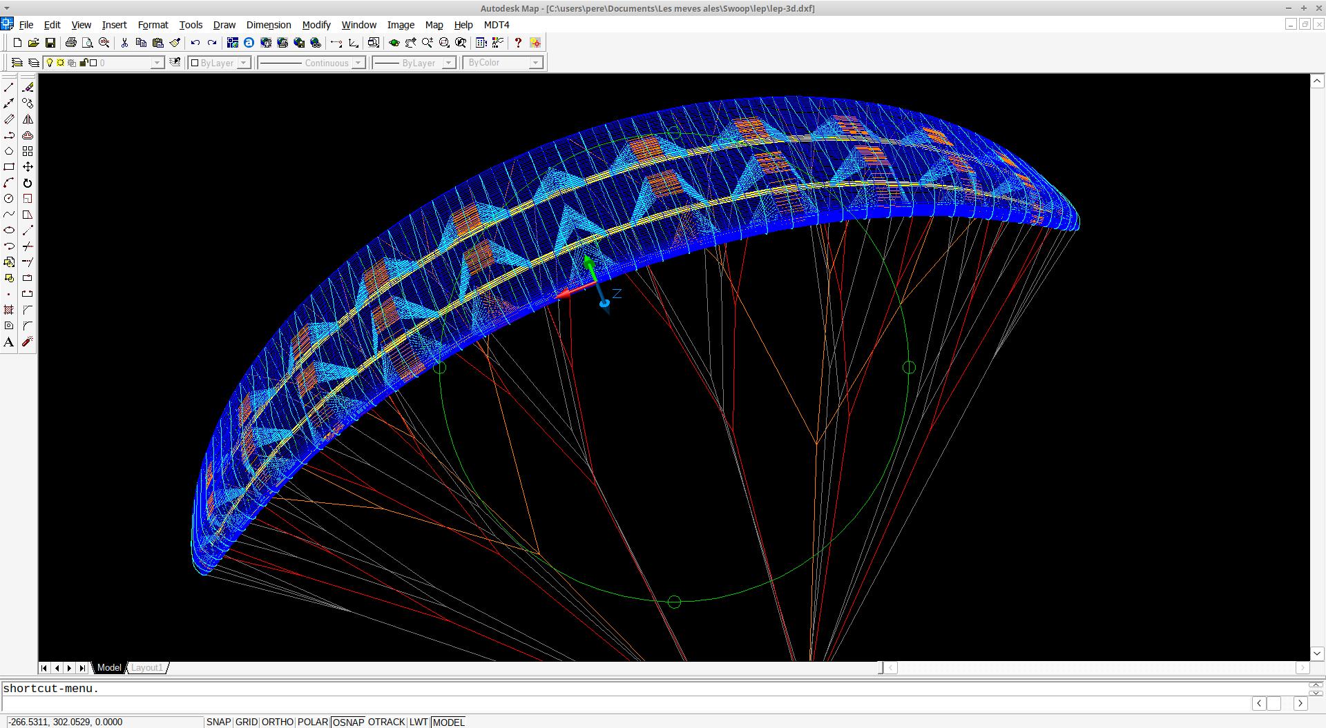This screenshot has width=1326, height=728.
Task: Select the Line drawing tool
Action: [x=9, y=88]
